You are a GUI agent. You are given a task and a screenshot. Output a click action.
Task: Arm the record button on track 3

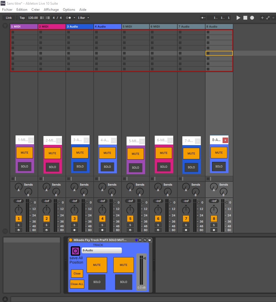pyautogui.click(x=74, y=230)
